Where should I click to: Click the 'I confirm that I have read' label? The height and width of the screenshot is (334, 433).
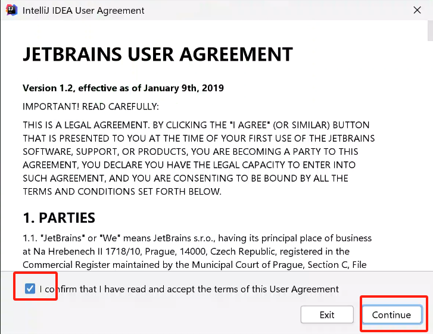pyautogui.click(x=189, y=289)
